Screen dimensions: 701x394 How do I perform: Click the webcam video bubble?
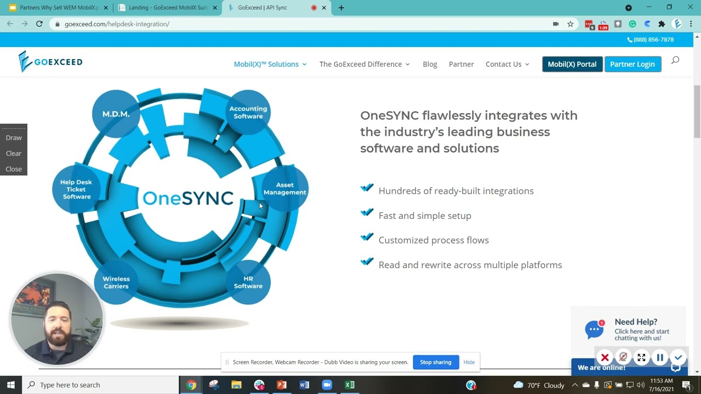click(x=57, y=320)
